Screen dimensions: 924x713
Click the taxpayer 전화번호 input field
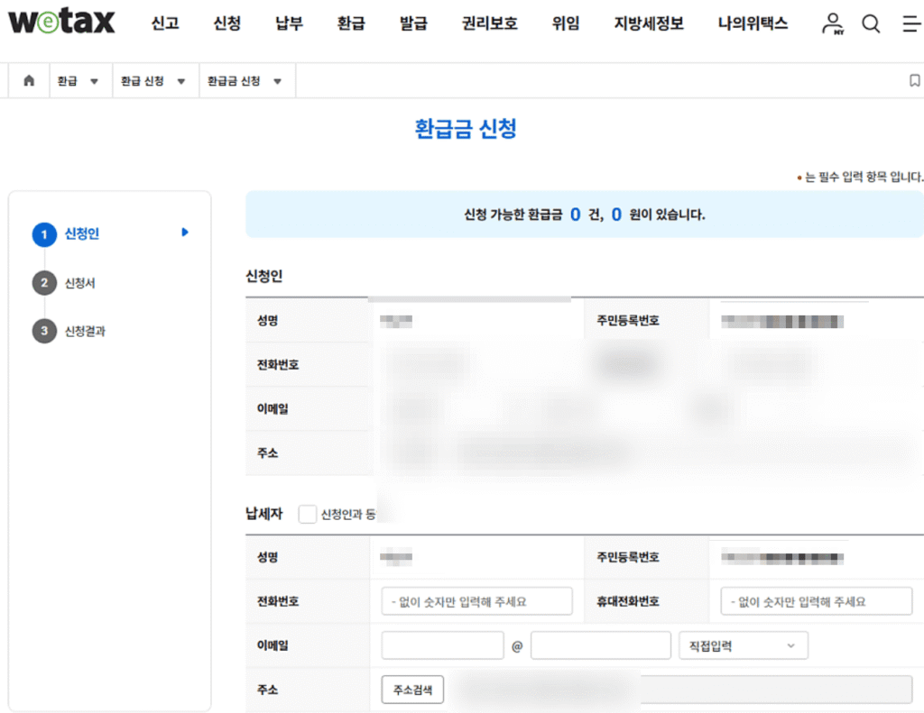point(476,601)
